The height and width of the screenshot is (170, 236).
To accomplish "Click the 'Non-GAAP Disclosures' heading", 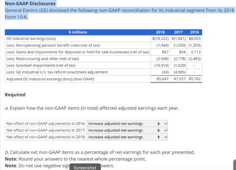I will tap(30, 4).
